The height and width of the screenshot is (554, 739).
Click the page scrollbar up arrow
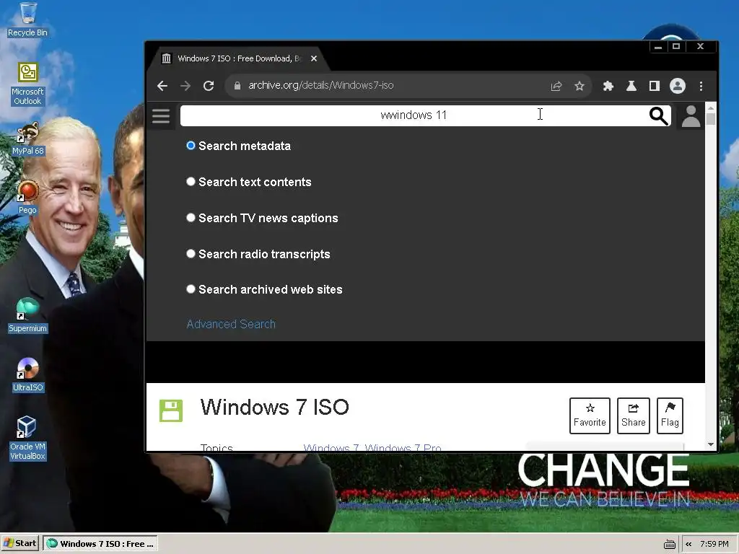click(x=711, y=108)
